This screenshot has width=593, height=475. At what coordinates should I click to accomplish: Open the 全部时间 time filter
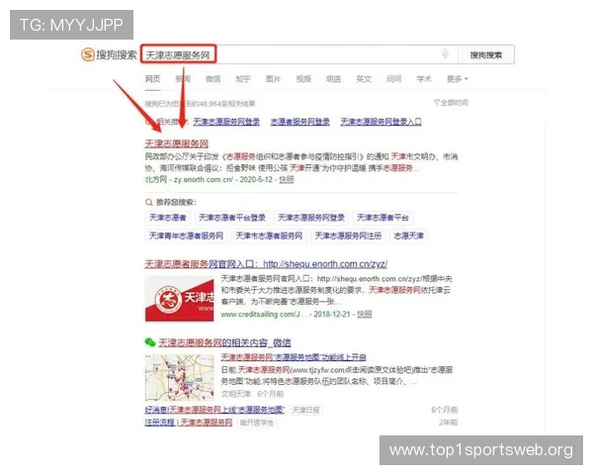tap(451, 103)
